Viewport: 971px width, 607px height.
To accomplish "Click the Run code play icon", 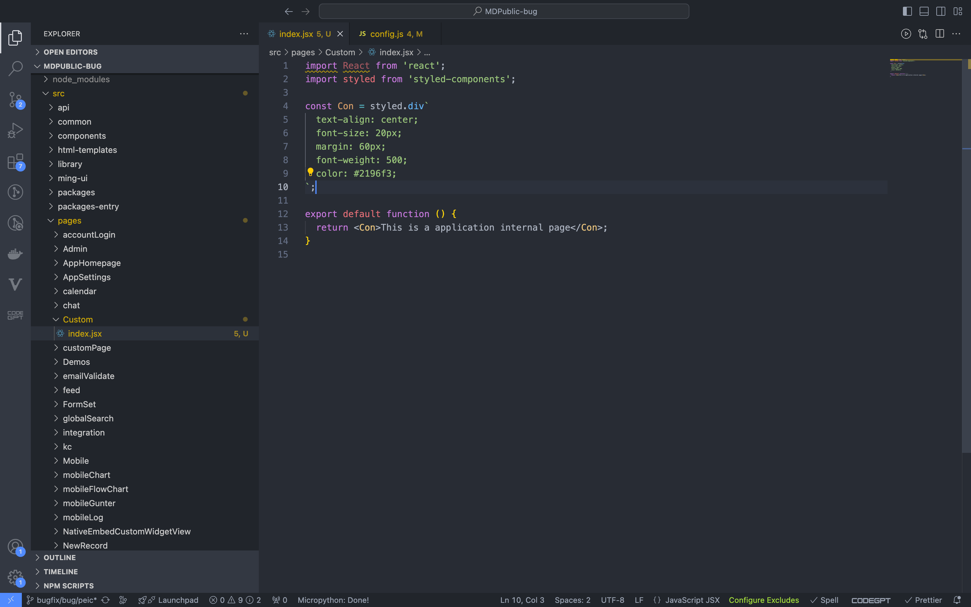I will (x=905, y=34).
